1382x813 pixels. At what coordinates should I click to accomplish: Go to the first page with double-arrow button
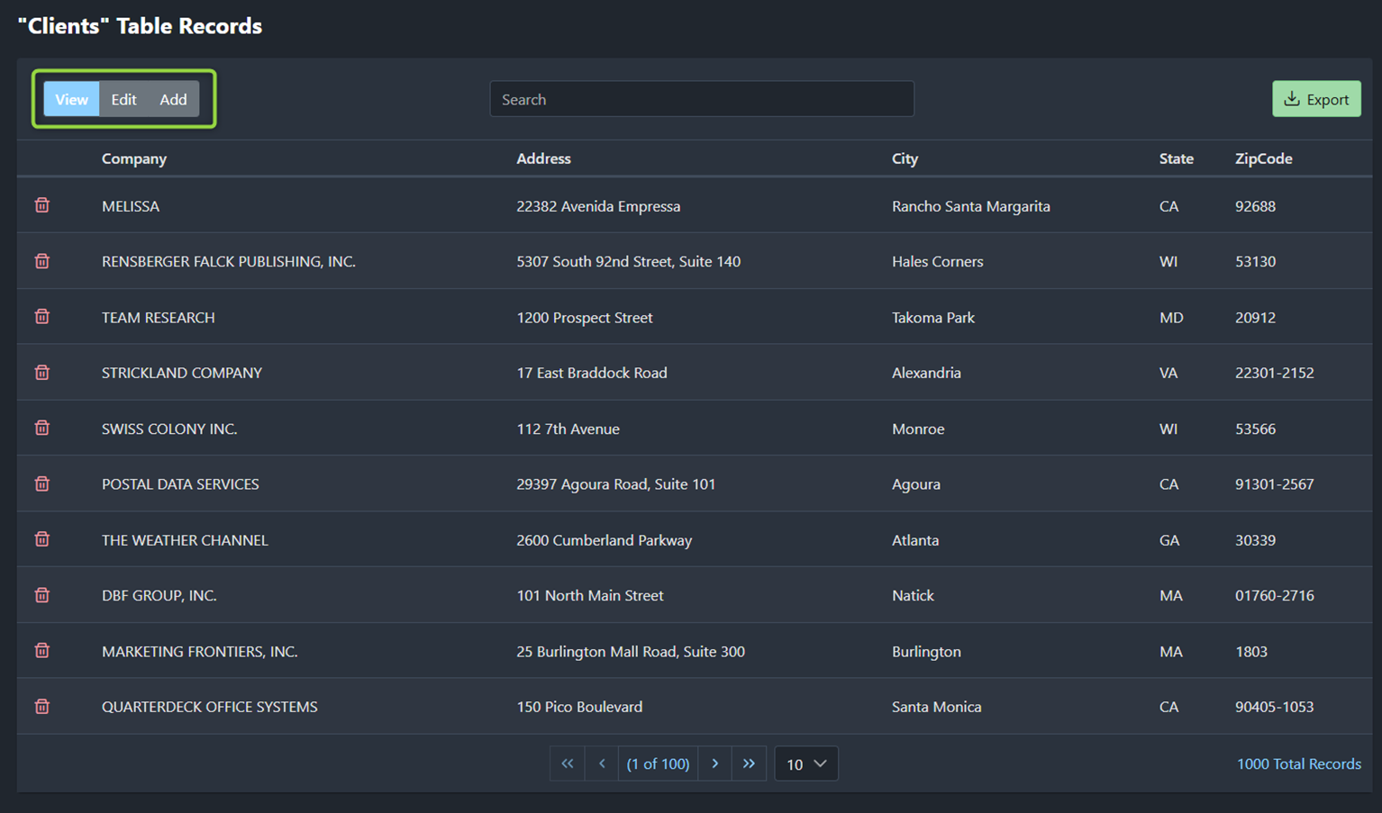[x=567, y=763]
